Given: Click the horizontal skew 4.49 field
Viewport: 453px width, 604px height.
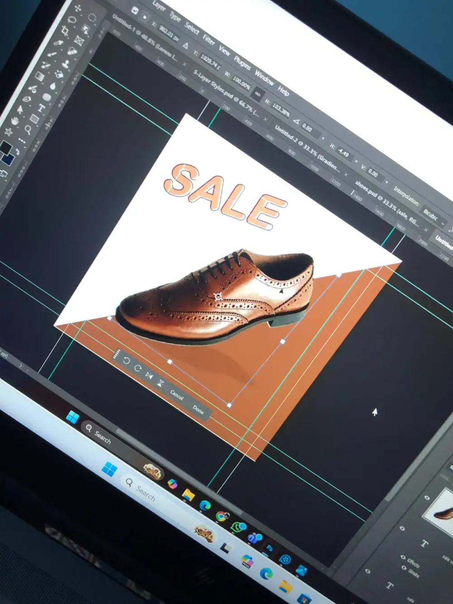Looking at the screenshot, I should pos(345,154).
